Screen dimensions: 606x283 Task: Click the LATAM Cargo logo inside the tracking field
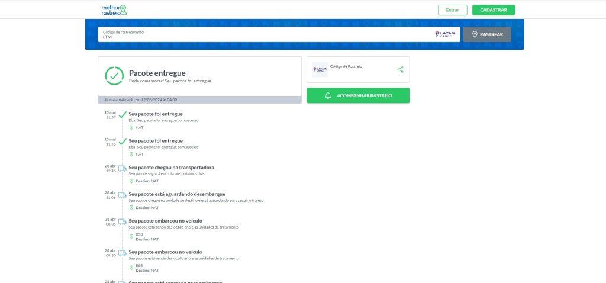click(x=445, y=34)
